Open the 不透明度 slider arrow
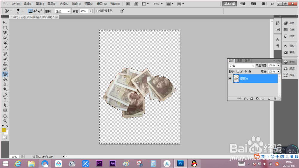This screenshot has height=168, width=299. pos(279,65)
